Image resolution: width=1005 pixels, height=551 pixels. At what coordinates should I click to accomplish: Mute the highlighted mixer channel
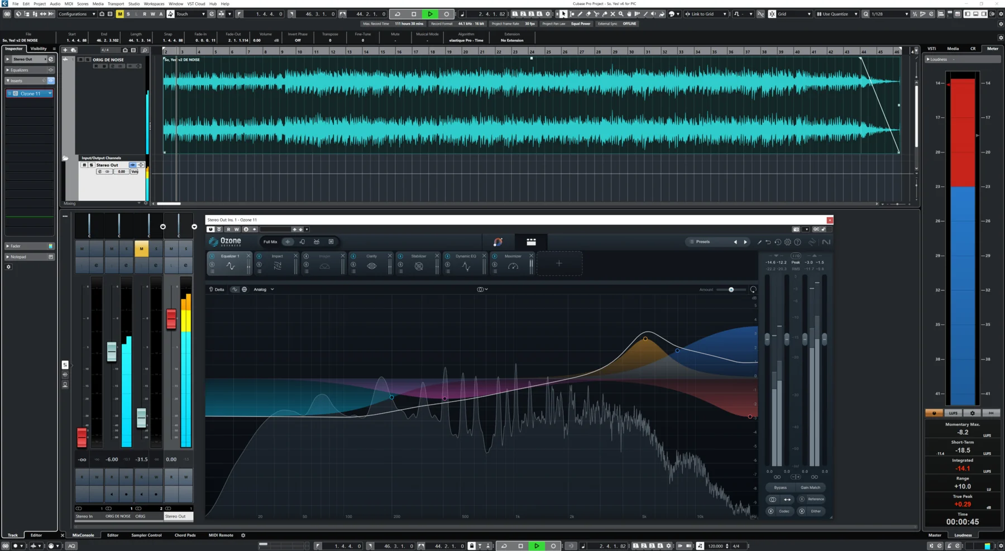(x=141, y=250)
